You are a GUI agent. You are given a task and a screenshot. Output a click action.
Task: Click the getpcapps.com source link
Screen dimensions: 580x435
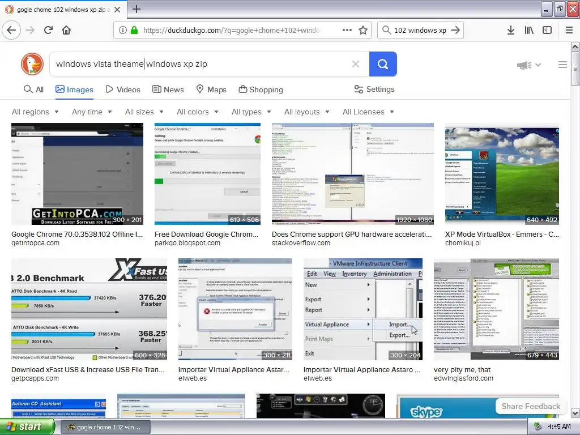35,378
